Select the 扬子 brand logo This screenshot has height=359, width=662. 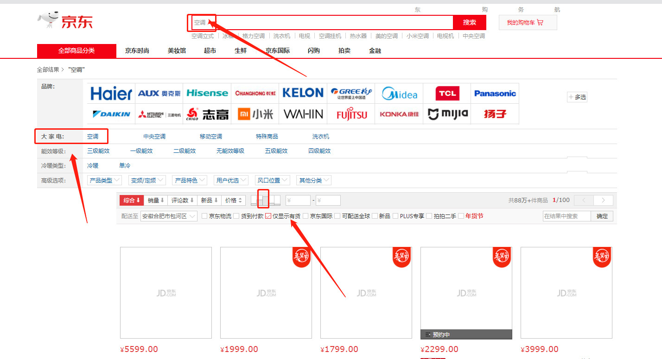coord(495,114)
